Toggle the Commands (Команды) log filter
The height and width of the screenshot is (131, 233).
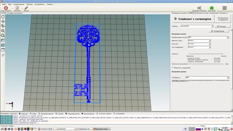pyautogui.click(x=20, y=113)
